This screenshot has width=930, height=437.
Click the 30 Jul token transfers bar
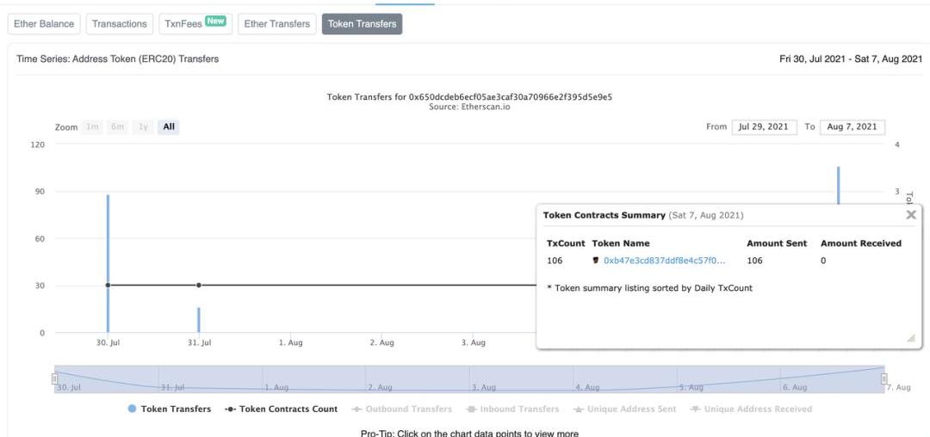coord(108,263)
